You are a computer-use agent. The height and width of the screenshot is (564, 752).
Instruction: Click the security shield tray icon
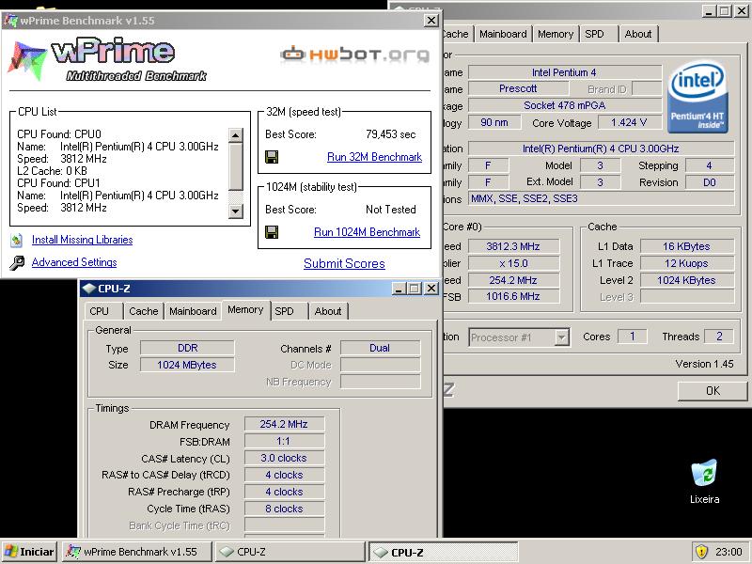tap(701, 552)
